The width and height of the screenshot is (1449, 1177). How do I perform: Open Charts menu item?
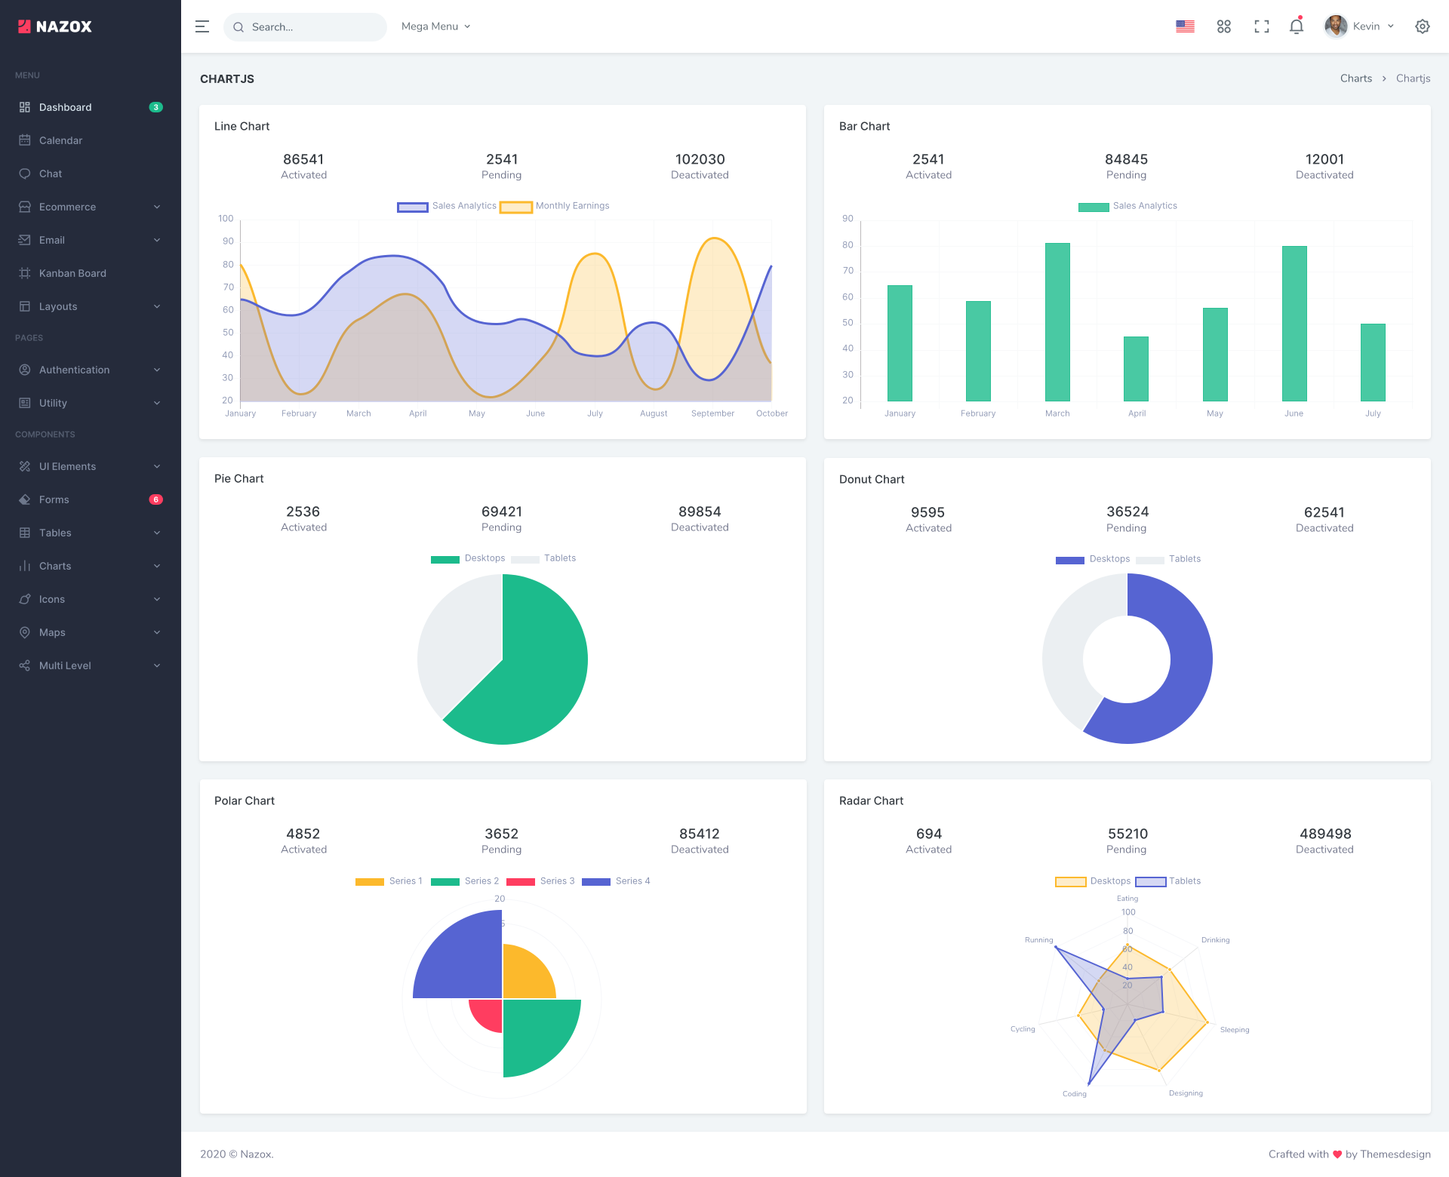(x=91, y=566)
